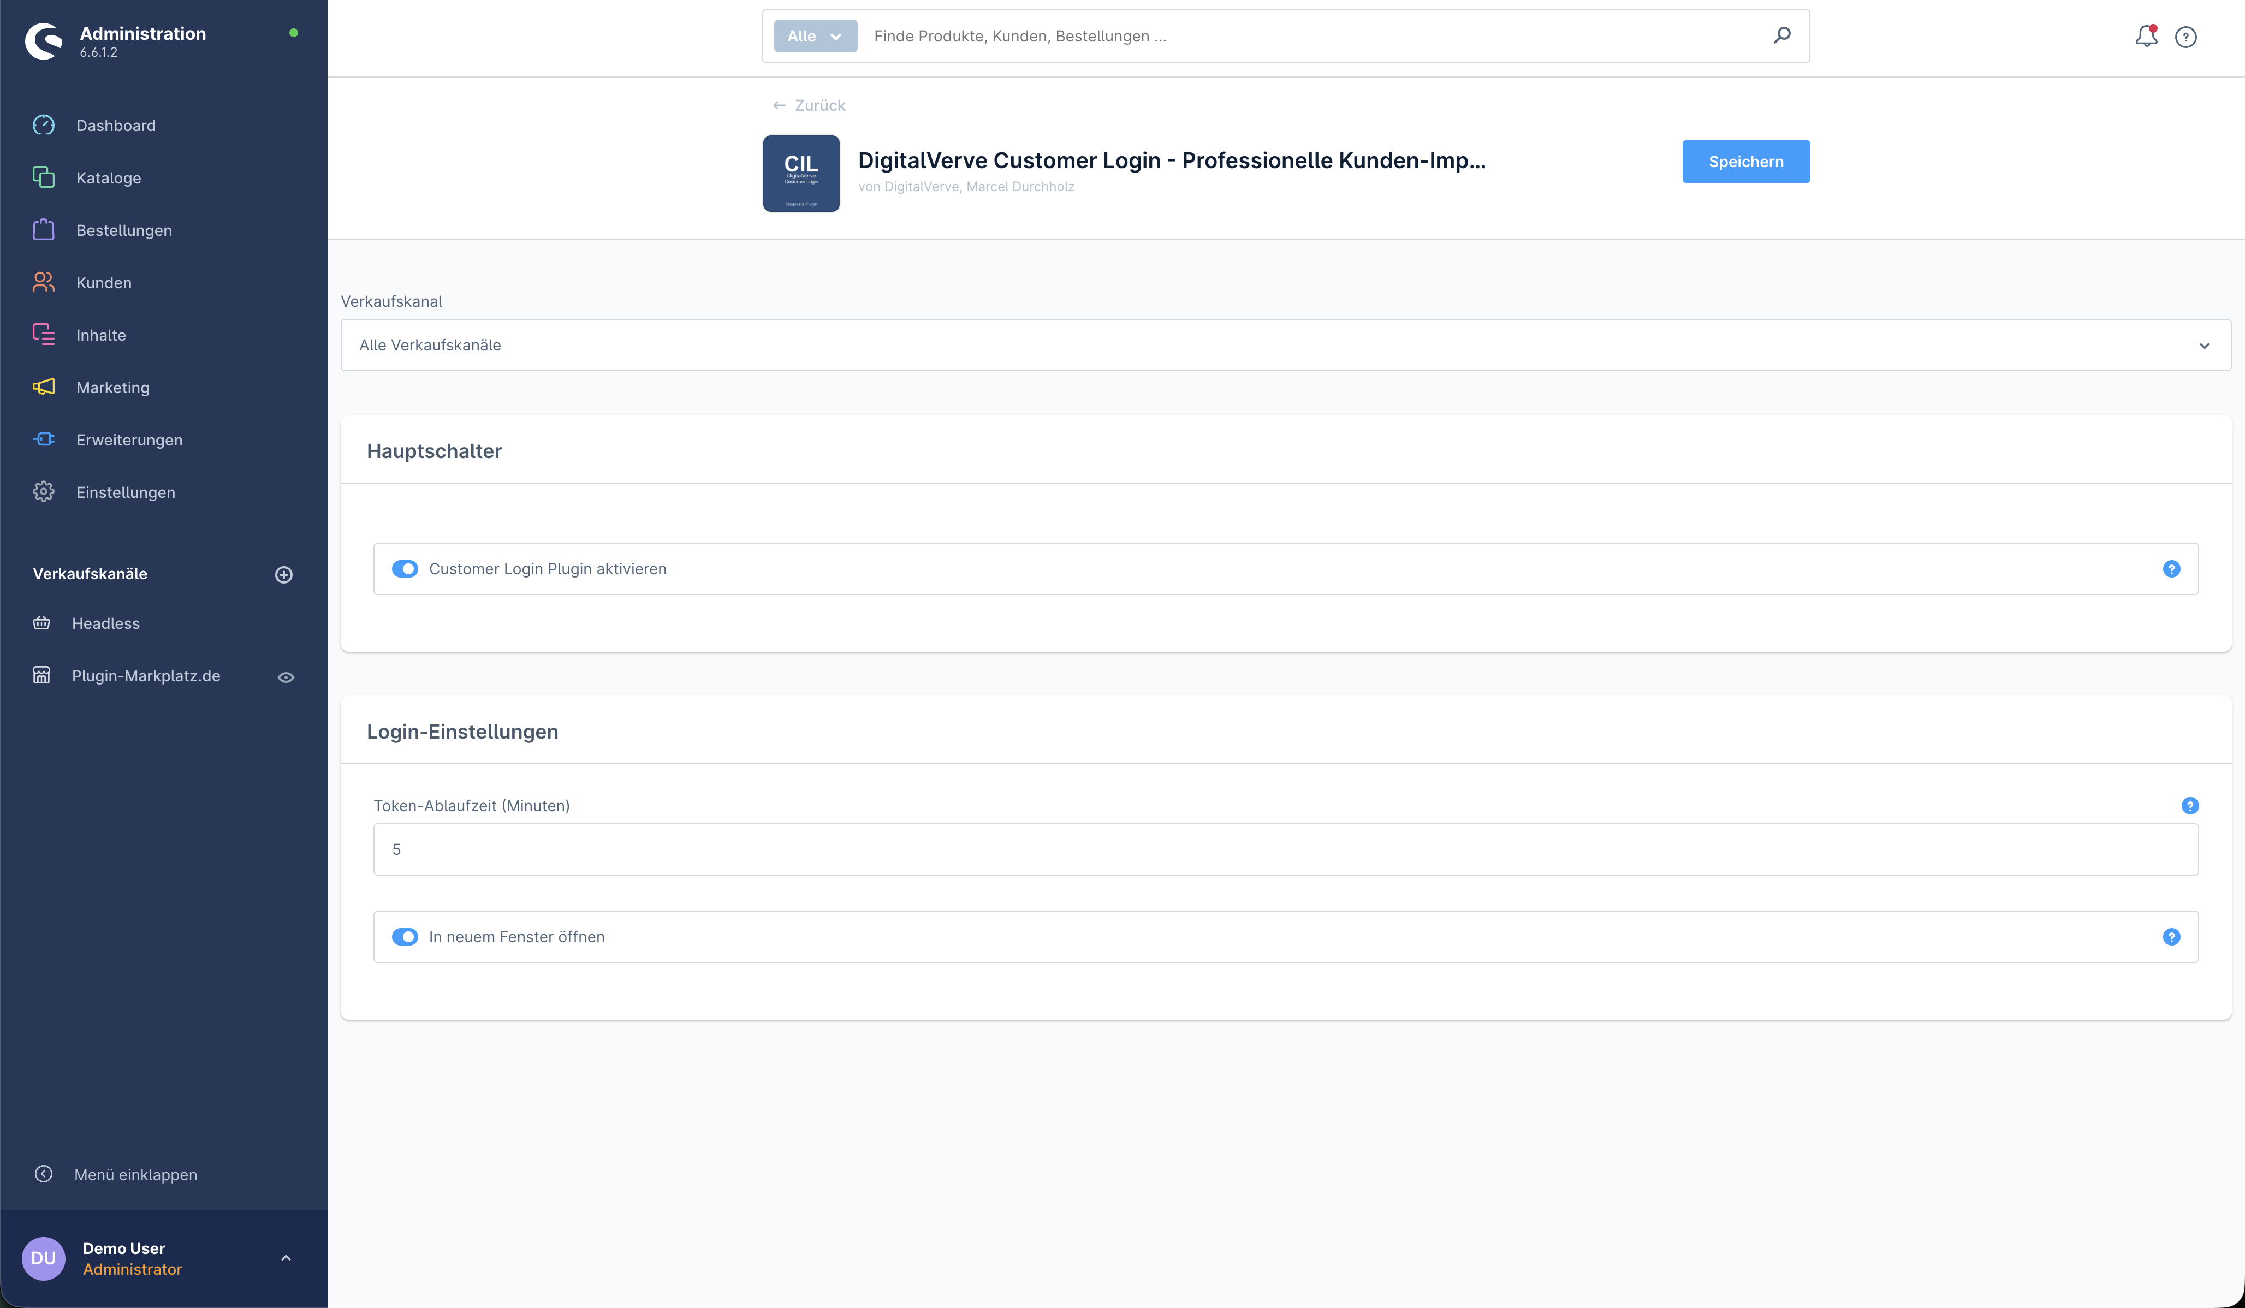Screen dimensions: 2245x1308
Task: Open the Alle search filter dropdown
Action: [814, 37]
